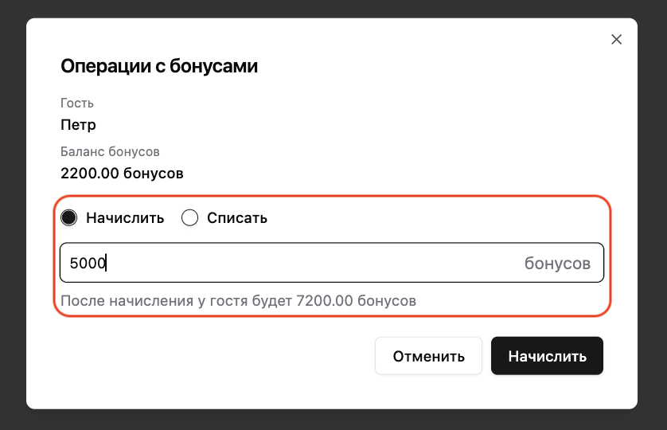
Task: Focus the bonus amount field showing 5000
Action: coord(332,263)
